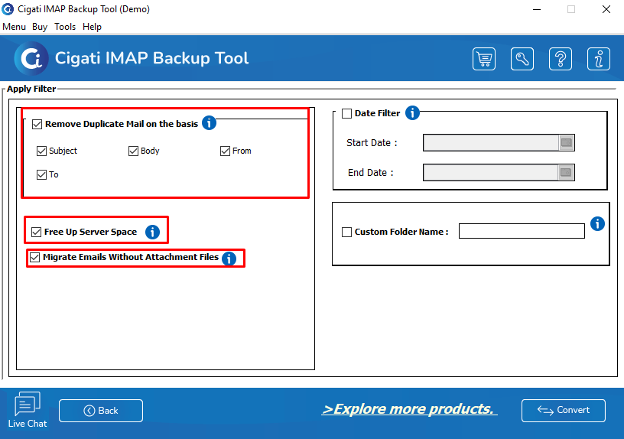The width and height of the screenshot is (624, 439).
Task: Open the shopping cart purchase icon
Action: point(484,59)
